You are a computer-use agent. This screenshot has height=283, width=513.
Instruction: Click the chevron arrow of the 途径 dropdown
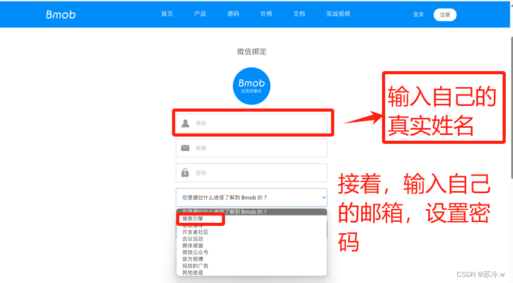point(324,197)
